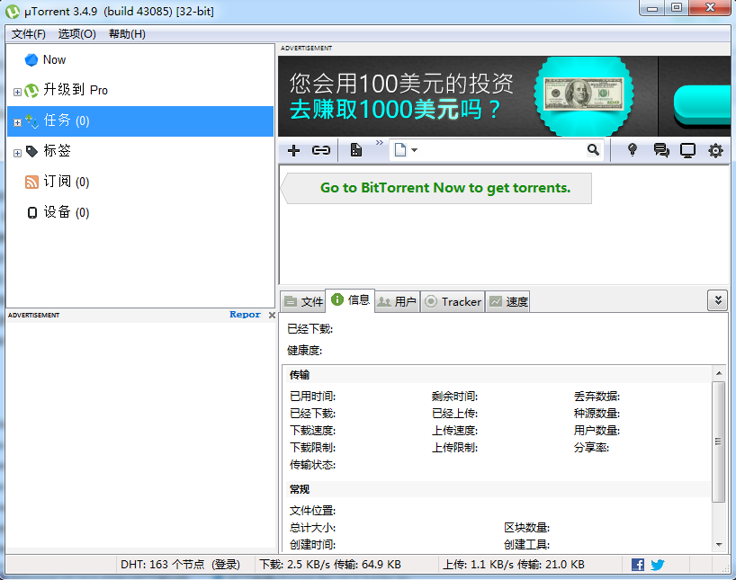736x580 pixels.
Task: Click the lightbulb bundles icon in toolbar
Action: pos(633,150)
